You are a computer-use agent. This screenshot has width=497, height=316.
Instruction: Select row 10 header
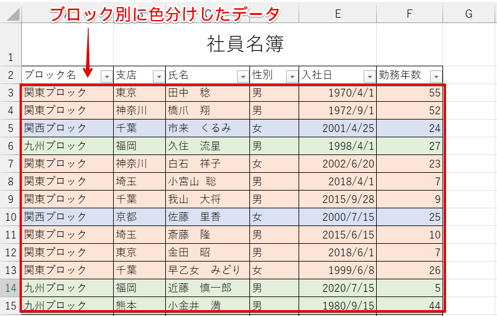point(11,217)
